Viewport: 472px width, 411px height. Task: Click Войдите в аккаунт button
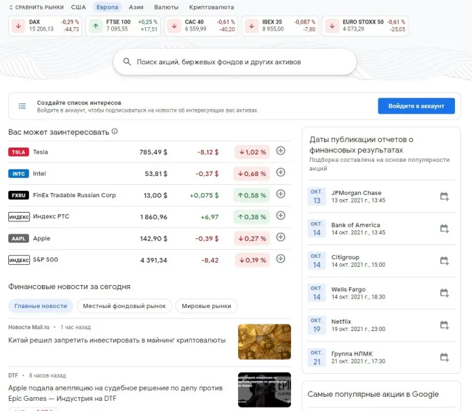(416, 106)
